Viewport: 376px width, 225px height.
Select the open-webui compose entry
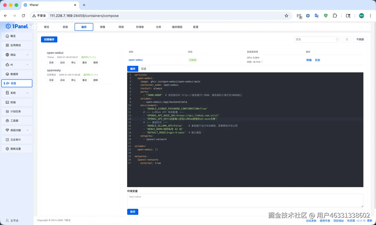pos(55,53)
